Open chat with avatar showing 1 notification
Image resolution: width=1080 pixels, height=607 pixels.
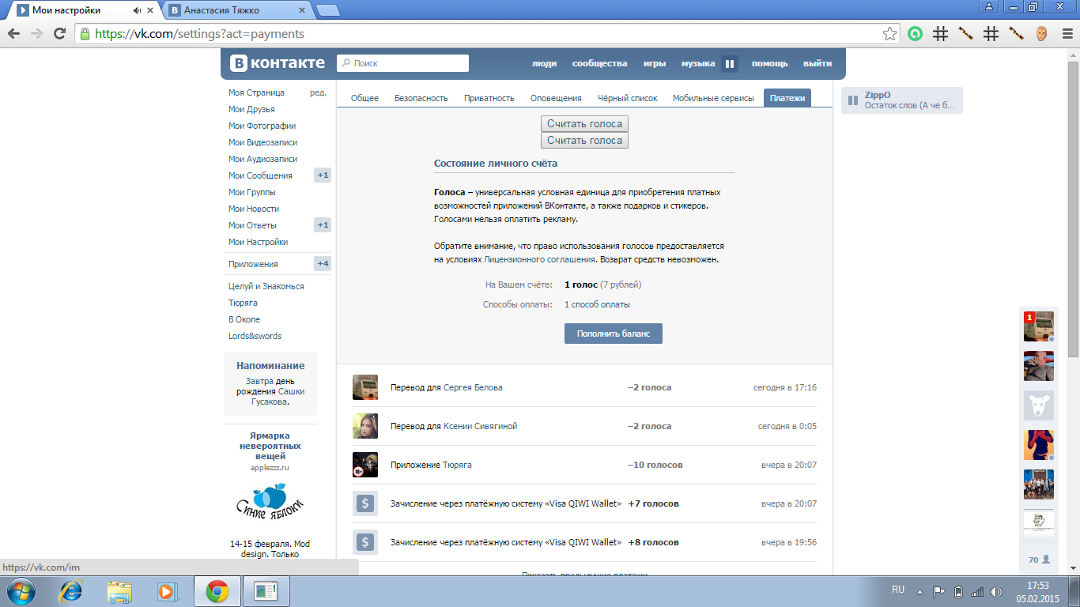1039,326
